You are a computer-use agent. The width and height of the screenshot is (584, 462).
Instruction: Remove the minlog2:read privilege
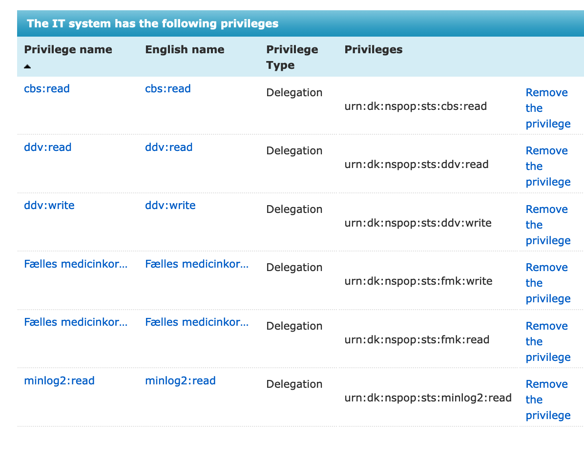tap(547, 399)
